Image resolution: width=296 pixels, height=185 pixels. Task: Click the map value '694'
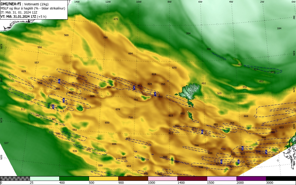131,53
